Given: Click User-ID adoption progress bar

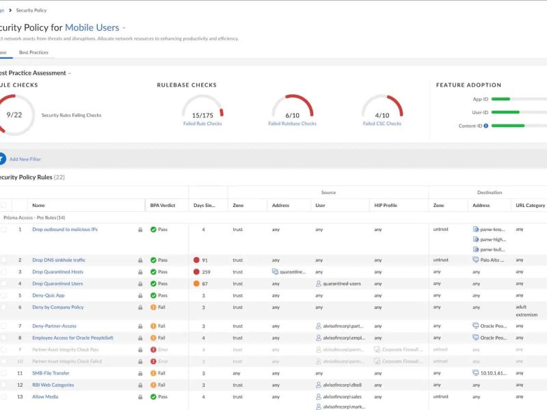Looking at the screenshot, I should (519, 112).
